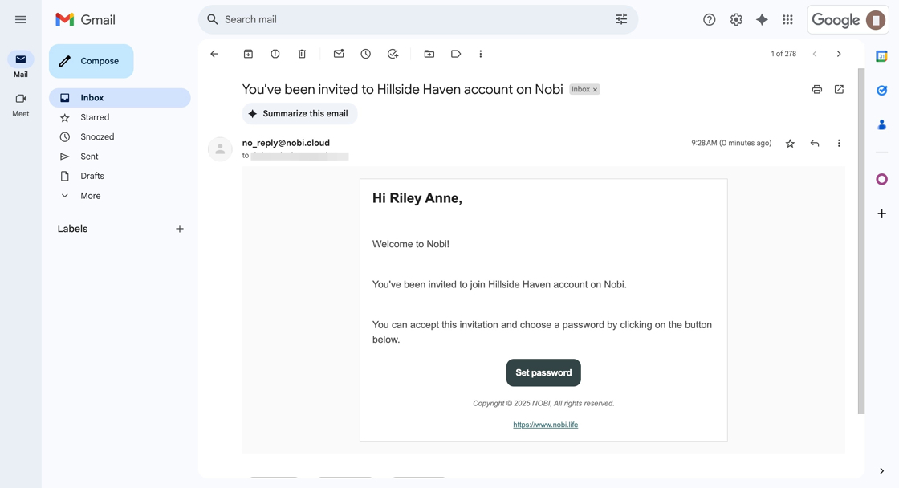Open the Drafts folder
The image size is (899, 488).
pos(92,176)
